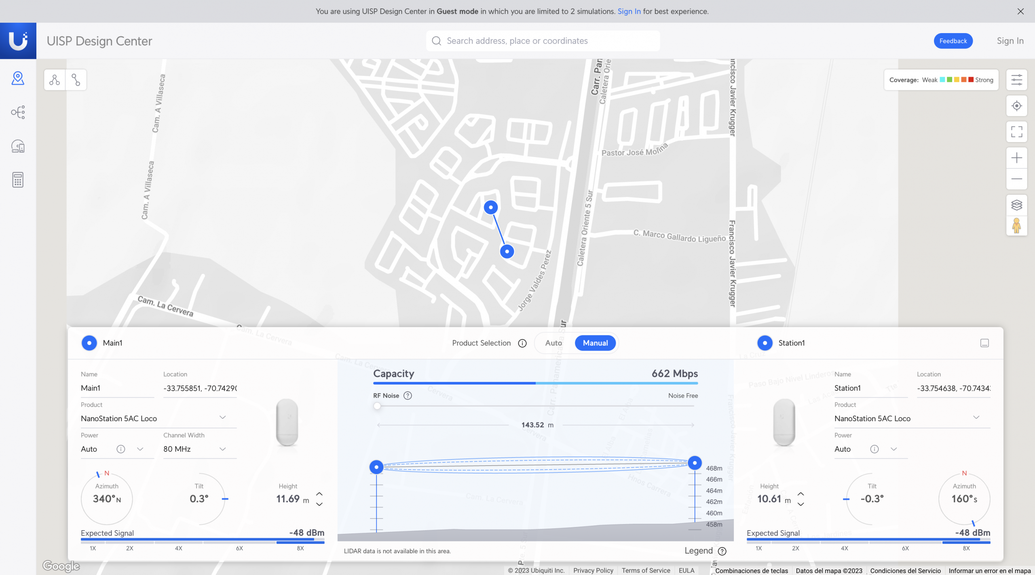The width and height of the screenshot is (1035, 575).
Task: Click the Legend label
Action: [698, 551]
